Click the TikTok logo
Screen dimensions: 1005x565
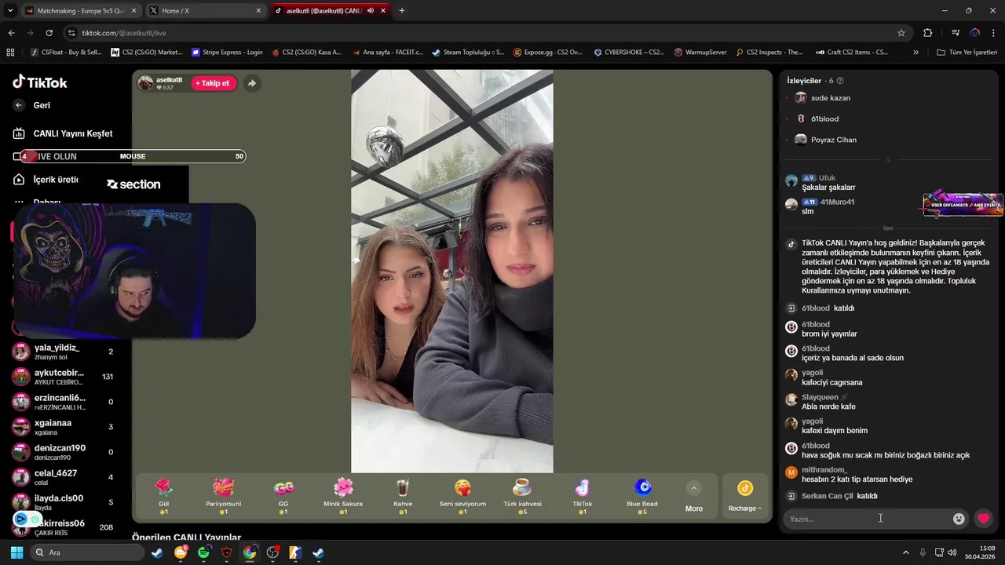point(40,82)
